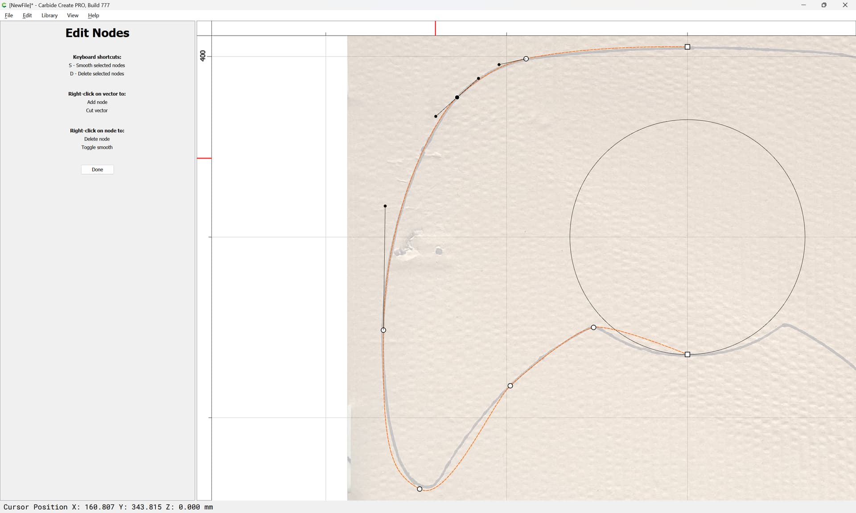Click the red marker on the left ruler
This screenshot has width=856, height=513.
tap(204, 158)
